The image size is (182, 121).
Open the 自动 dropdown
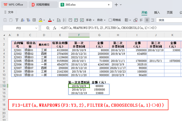(101, 20)
